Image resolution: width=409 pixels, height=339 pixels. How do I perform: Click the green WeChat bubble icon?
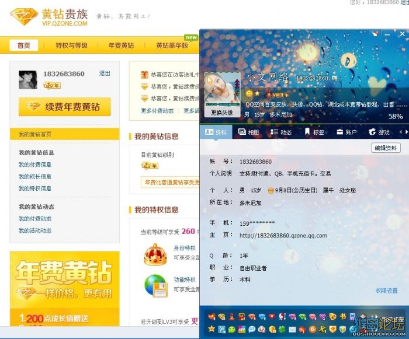(232, 329)
